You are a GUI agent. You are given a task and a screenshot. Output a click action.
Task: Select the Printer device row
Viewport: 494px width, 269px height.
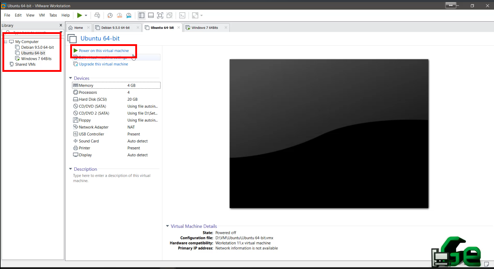click(116, 148)
